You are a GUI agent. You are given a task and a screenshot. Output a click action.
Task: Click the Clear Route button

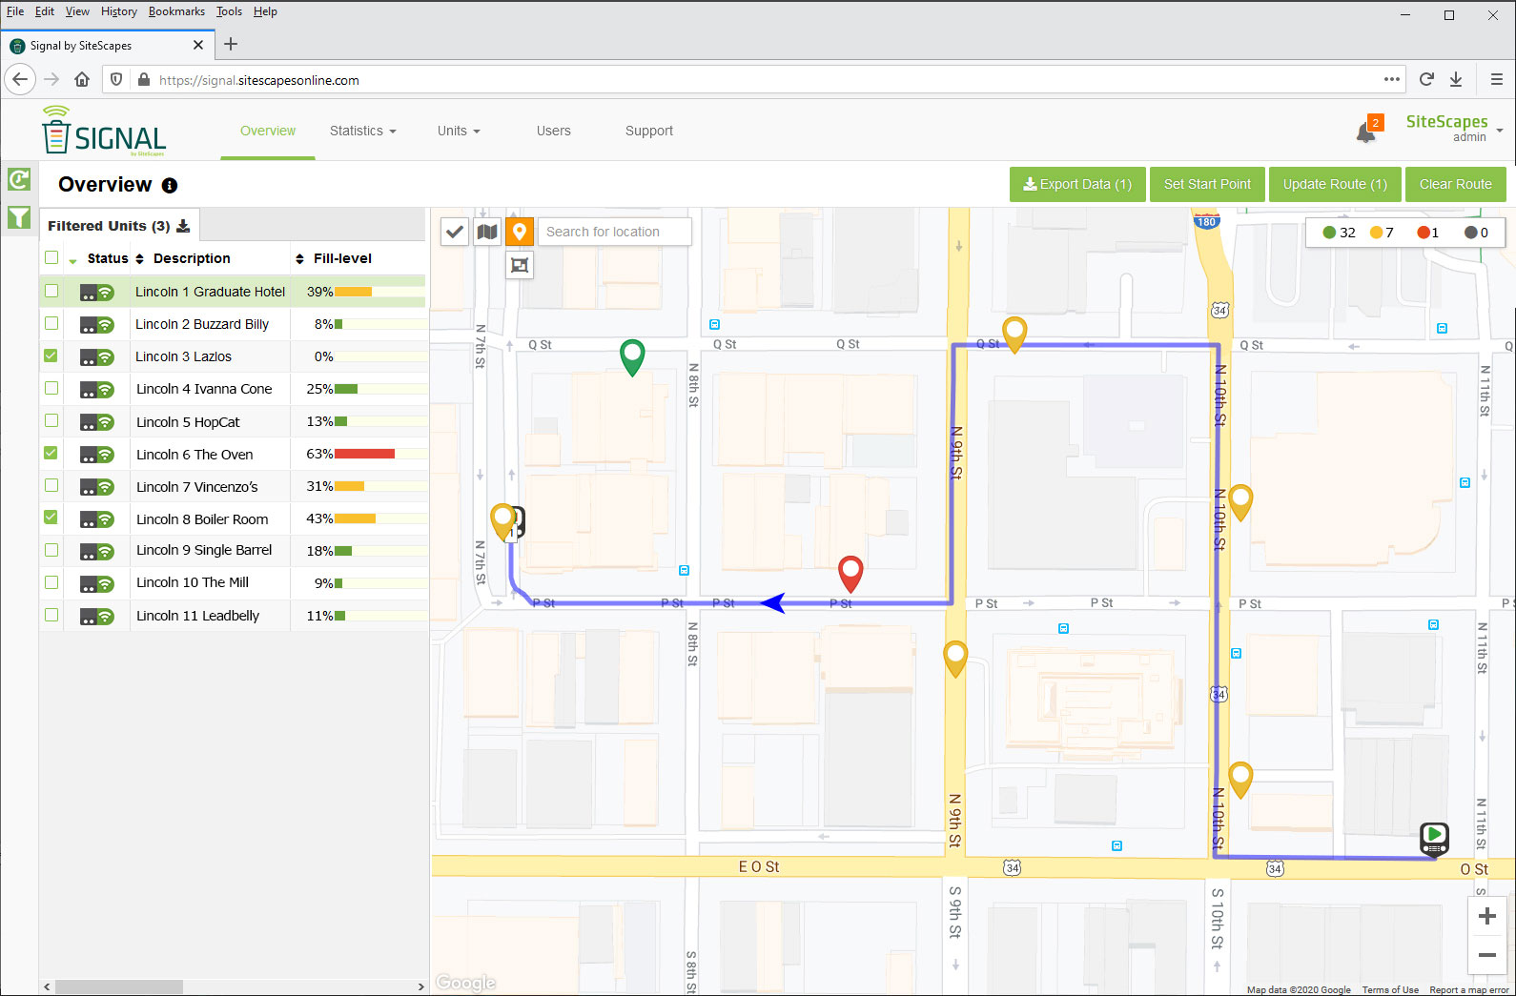(1455, 184)
